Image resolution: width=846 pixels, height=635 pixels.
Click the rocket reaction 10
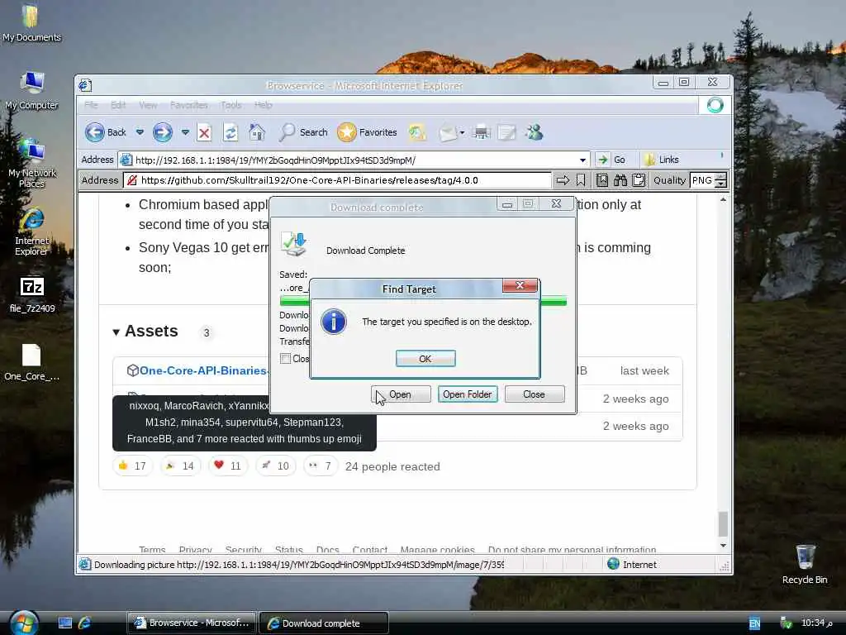[x=276, y=466]
